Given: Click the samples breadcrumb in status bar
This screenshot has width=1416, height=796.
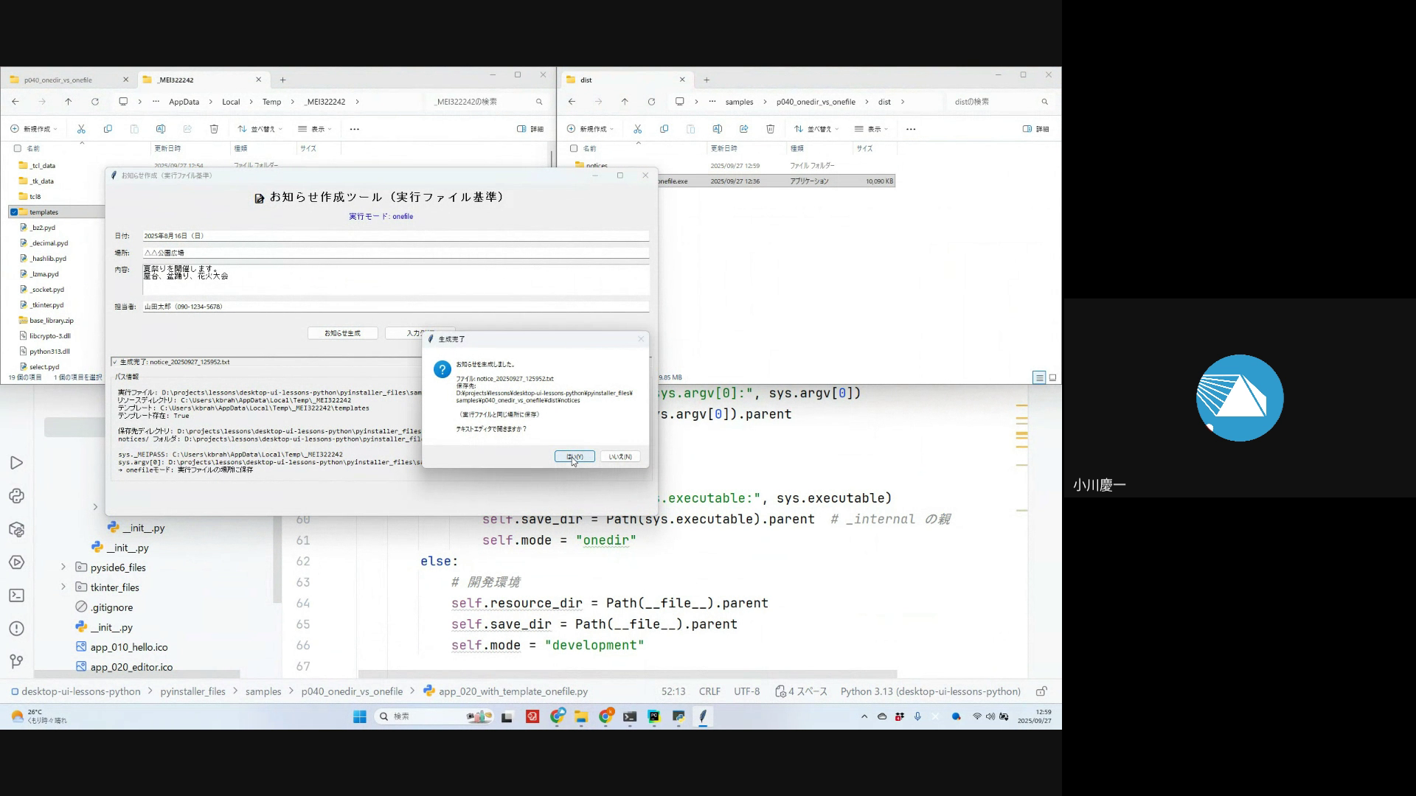Looking at the screenshot, I should coord(263,691).
